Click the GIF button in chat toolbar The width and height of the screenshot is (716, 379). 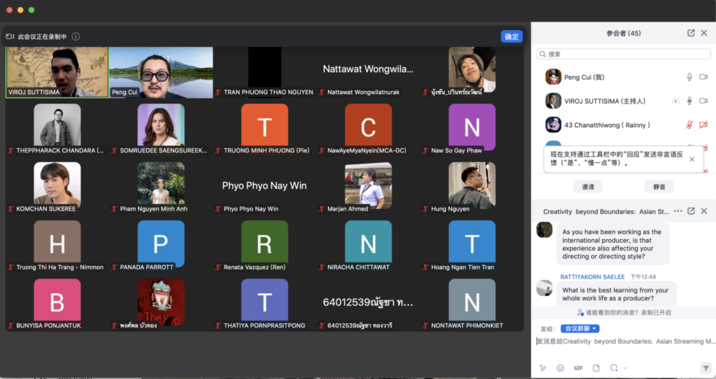[x=578, y=368]
